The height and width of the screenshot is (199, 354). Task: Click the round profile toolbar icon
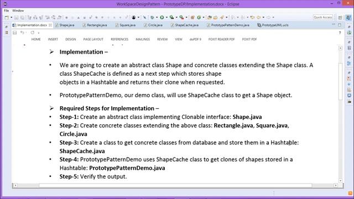134,17
